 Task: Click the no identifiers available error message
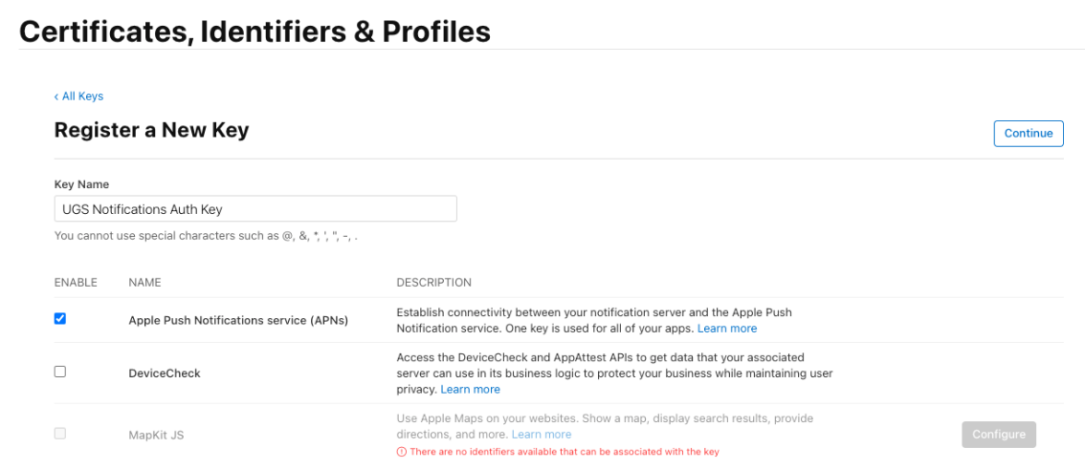[565, 452]
